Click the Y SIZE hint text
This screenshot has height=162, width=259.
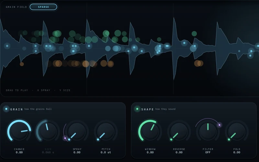[x=65, y=90]
